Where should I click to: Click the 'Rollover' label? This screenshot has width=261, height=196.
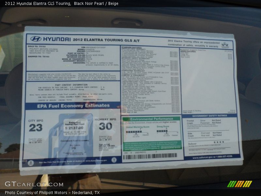click(192, 144)
